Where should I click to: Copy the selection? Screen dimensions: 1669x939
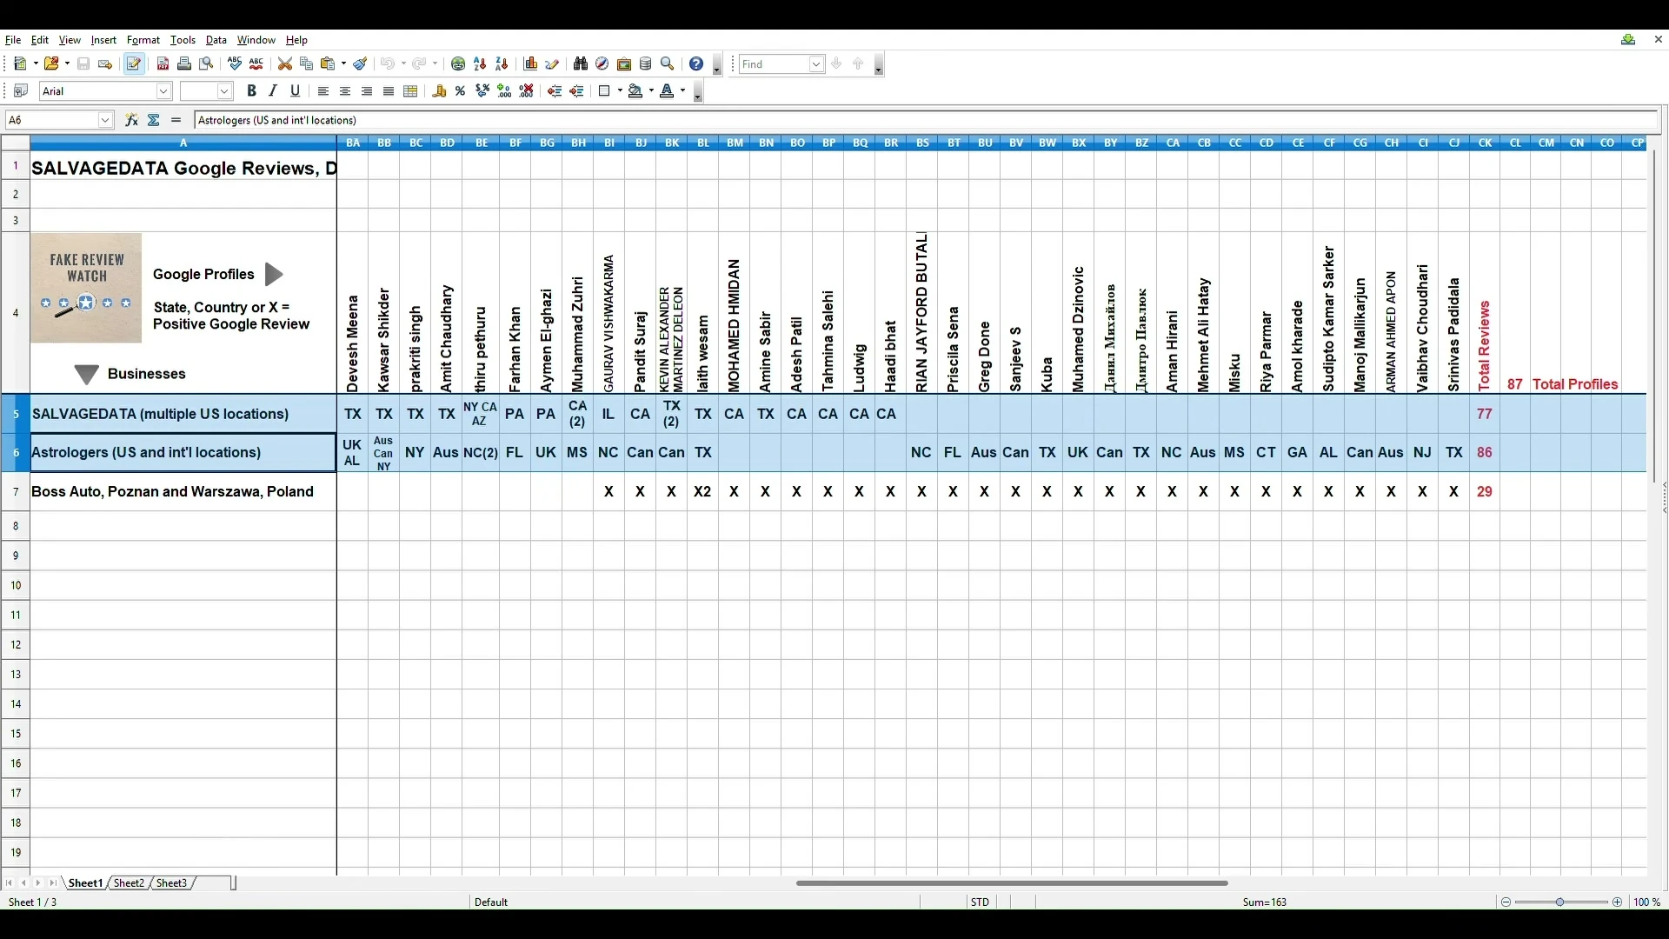click(307, 64)
